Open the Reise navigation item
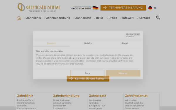Screen dimensions: 176x110 click(x=100, y=18)
